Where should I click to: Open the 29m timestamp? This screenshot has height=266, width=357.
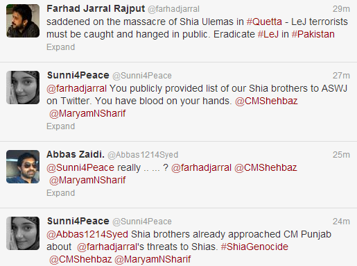pyautogui.click(x=341, y=9)
